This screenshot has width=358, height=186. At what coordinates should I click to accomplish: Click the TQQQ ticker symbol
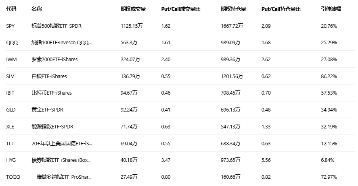13,177
